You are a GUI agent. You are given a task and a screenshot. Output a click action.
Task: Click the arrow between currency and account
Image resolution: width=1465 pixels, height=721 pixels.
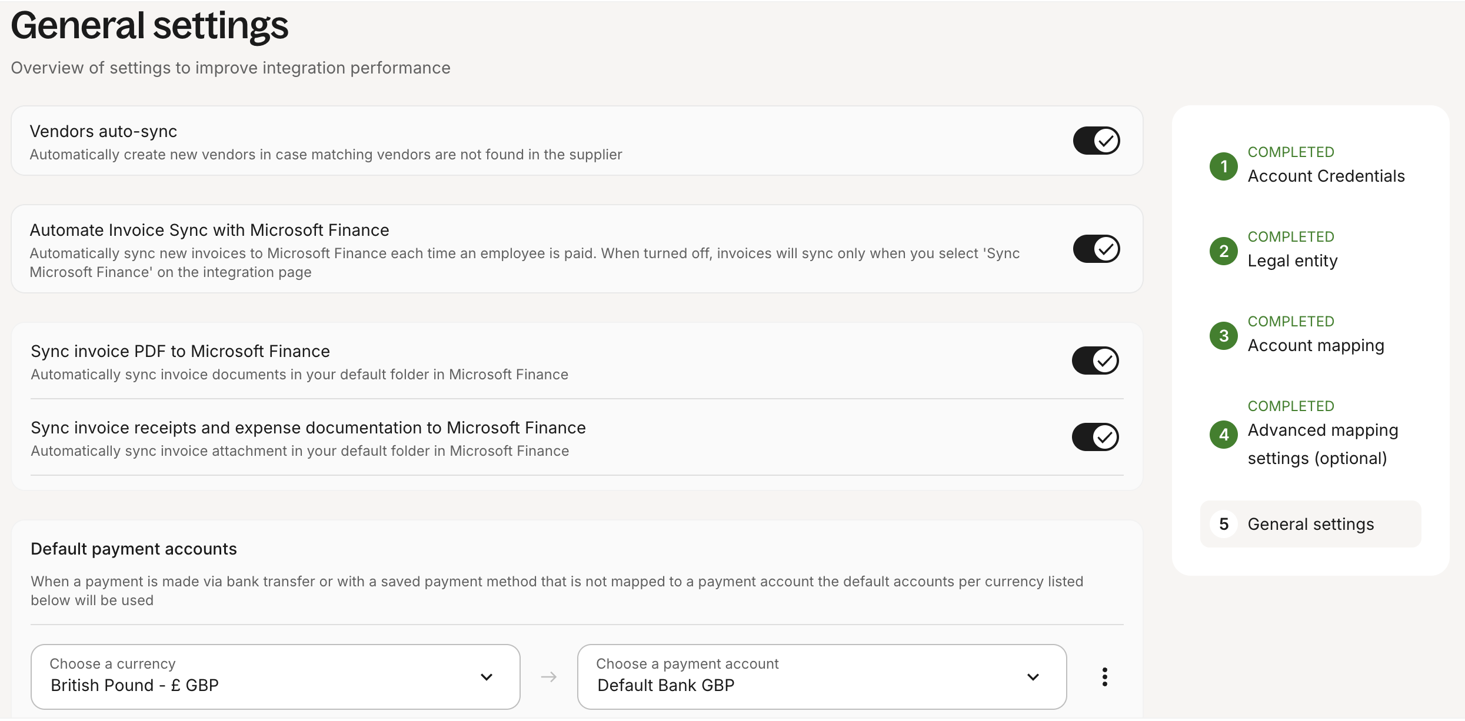549,677
